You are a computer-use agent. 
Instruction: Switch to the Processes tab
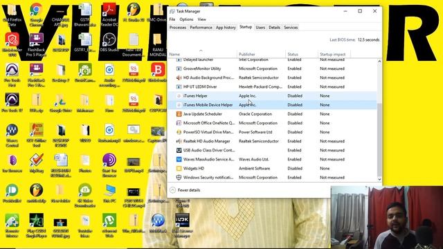pyautogui.click(x=178, y=28)
